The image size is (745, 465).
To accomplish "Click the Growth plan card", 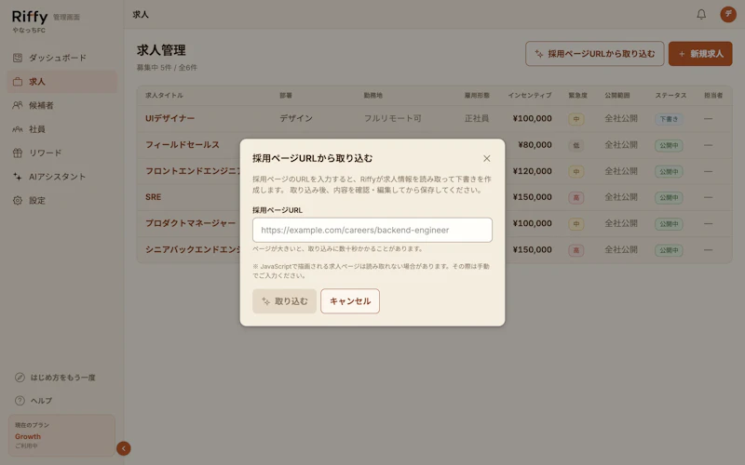I will click(61, 435).
